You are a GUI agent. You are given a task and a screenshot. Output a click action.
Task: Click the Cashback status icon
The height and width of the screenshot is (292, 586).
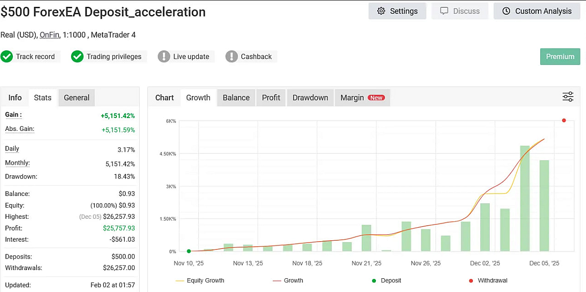click(231, 56)
